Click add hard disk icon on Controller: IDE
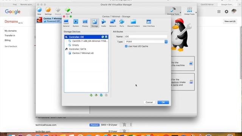 [x=106, y=37]
